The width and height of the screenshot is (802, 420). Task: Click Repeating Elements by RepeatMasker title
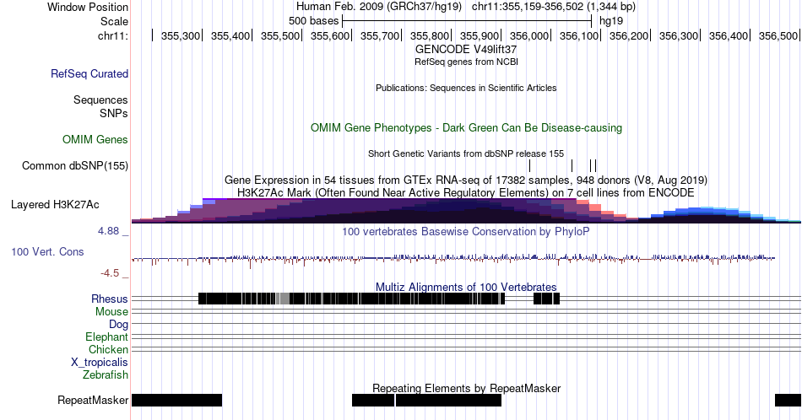pos(466,388)
